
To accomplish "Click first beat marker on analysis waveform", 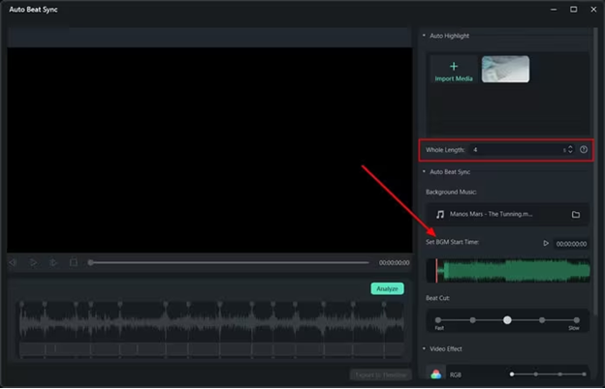I will 21,304.
